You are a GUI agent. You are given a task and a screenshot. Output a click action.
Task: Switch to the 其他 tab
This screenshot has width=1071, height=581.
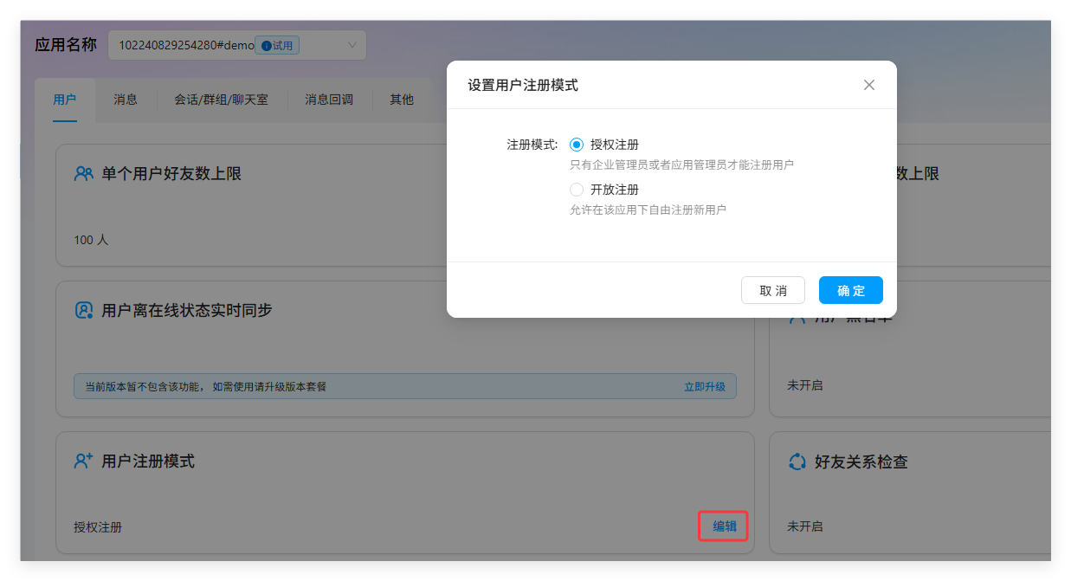click(402, 100)
